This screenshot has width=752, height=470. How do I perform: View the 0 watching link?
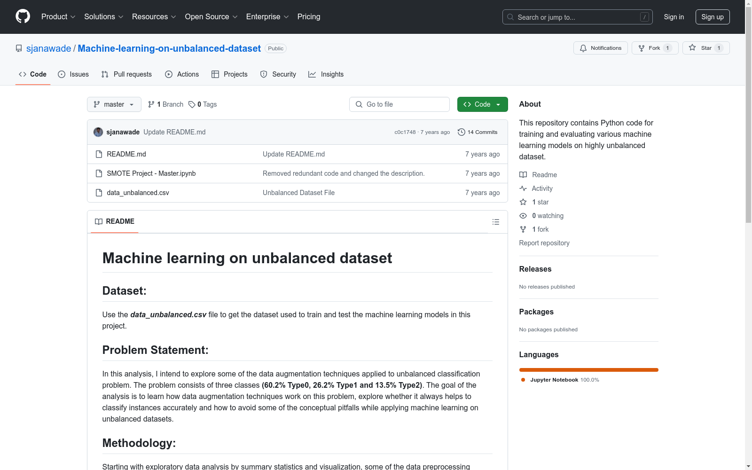coord(541,216)
